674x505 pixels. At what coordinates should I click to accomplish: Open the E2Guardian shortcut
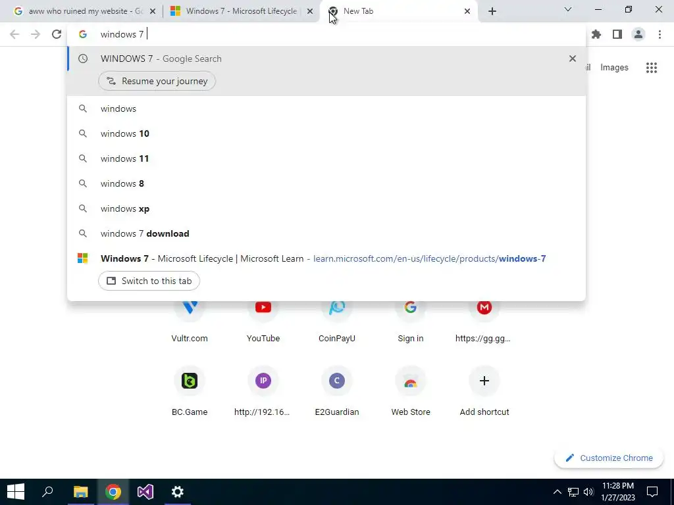point(337,391)
